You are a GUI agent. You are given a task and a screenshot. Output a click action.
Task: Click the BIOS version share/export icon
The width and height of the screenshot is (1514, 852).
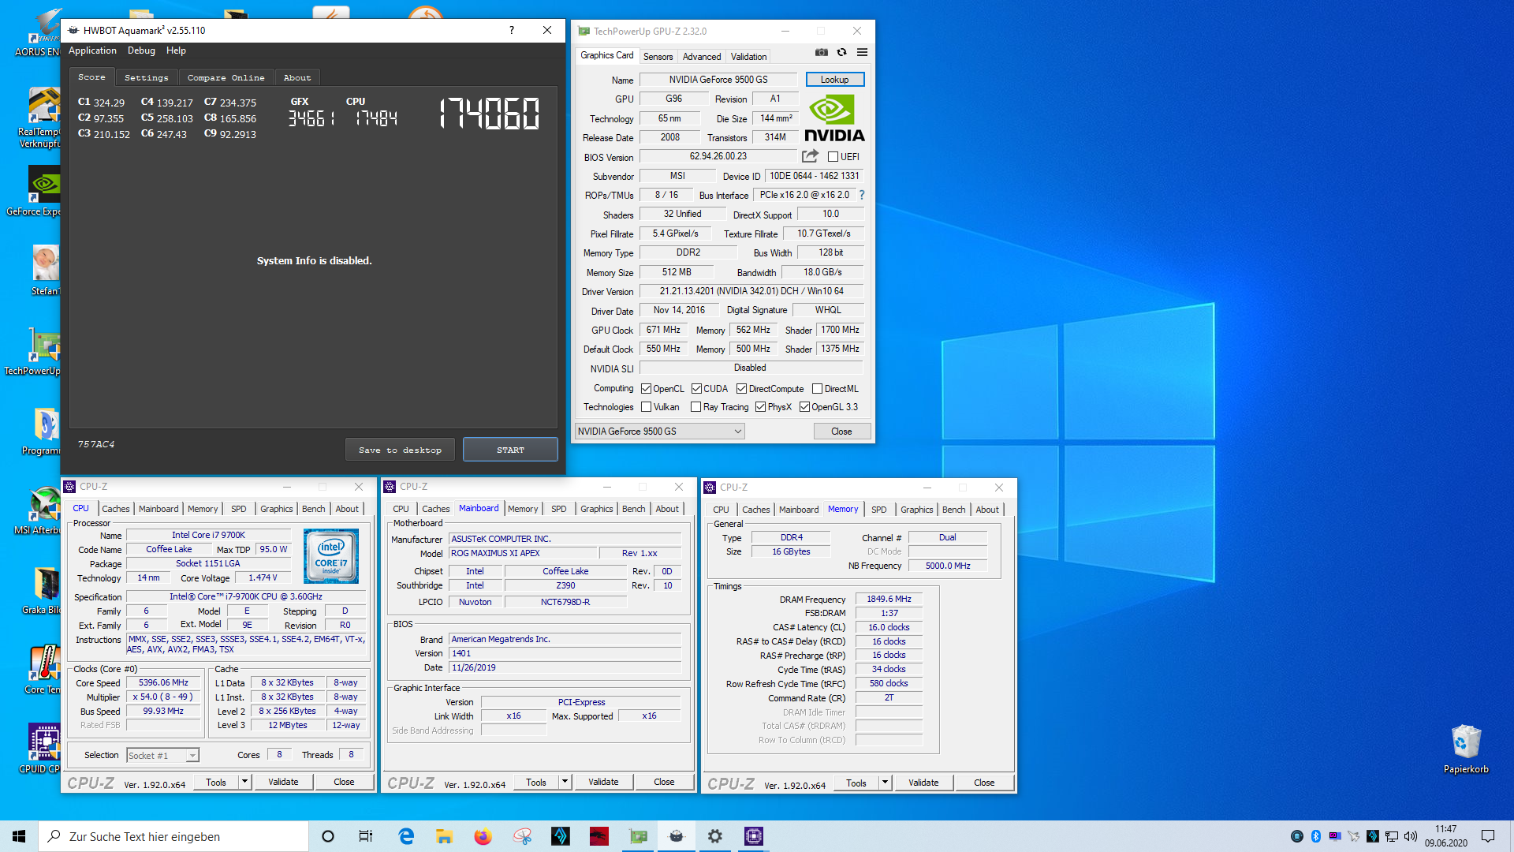810,156
